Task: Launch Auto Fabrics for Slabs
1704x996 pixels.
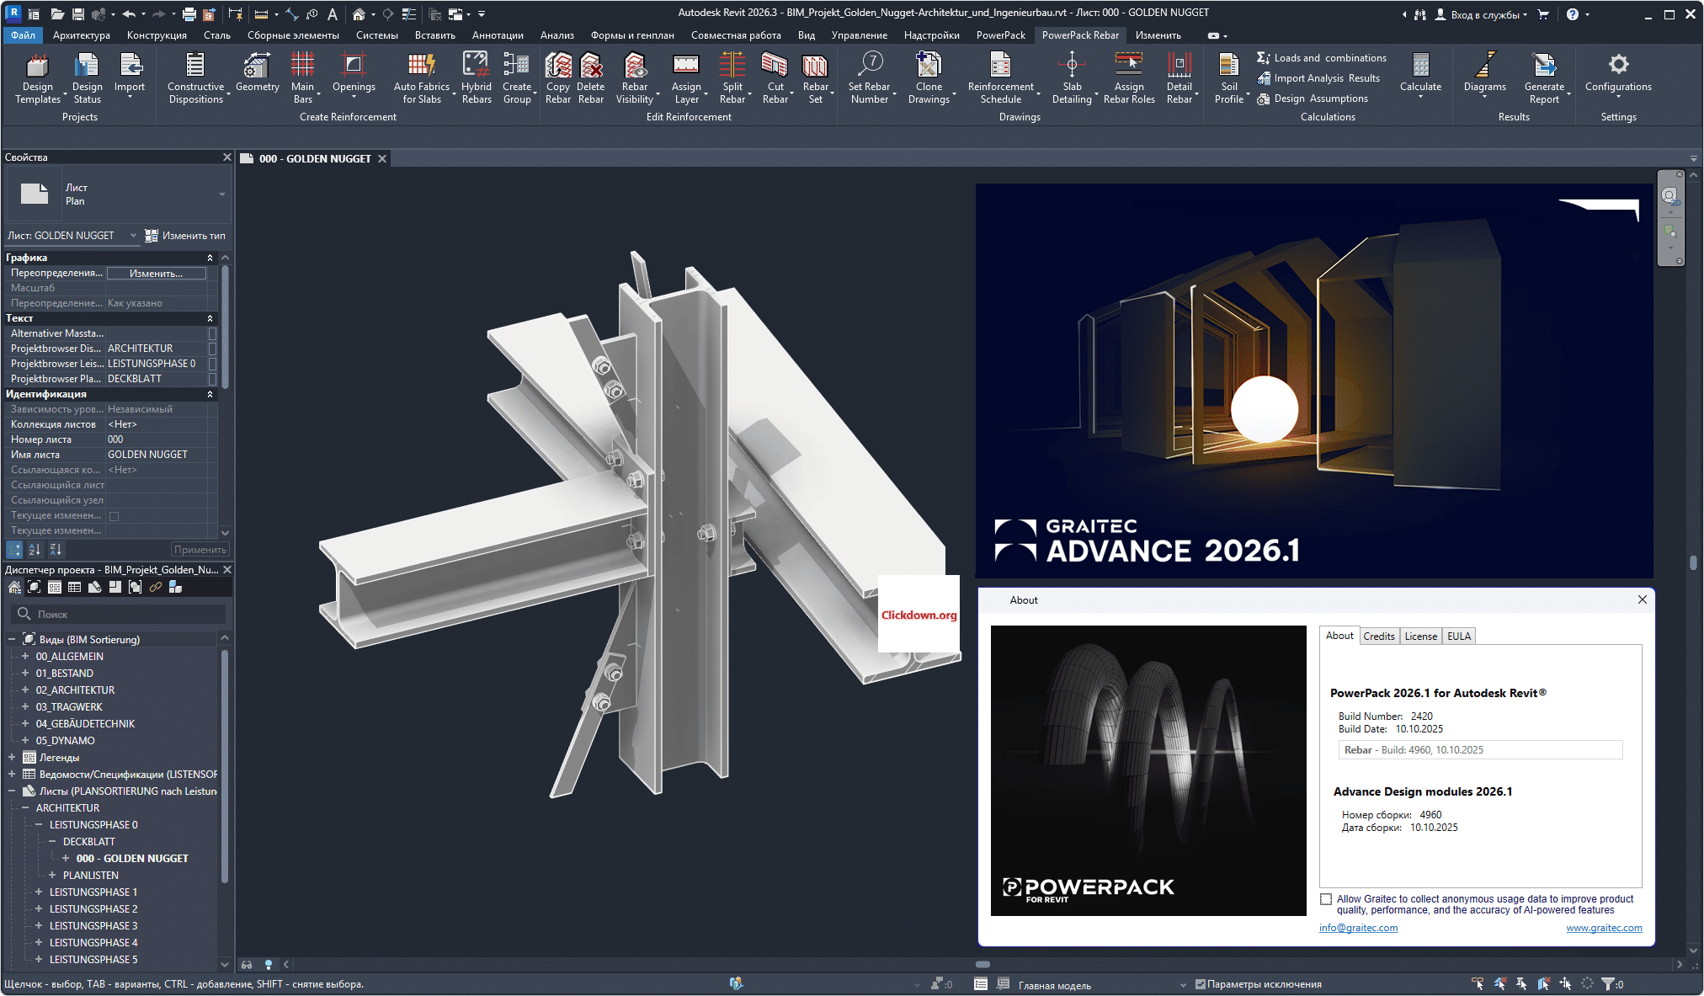Action: pyautogui.click(x=422, y=76)
